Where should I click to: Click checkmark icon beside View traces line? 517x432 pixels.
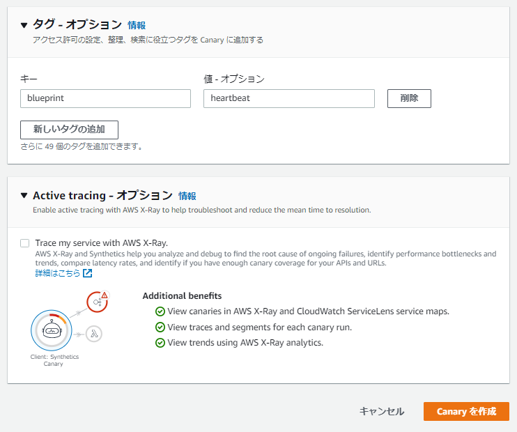coord(160,327)
